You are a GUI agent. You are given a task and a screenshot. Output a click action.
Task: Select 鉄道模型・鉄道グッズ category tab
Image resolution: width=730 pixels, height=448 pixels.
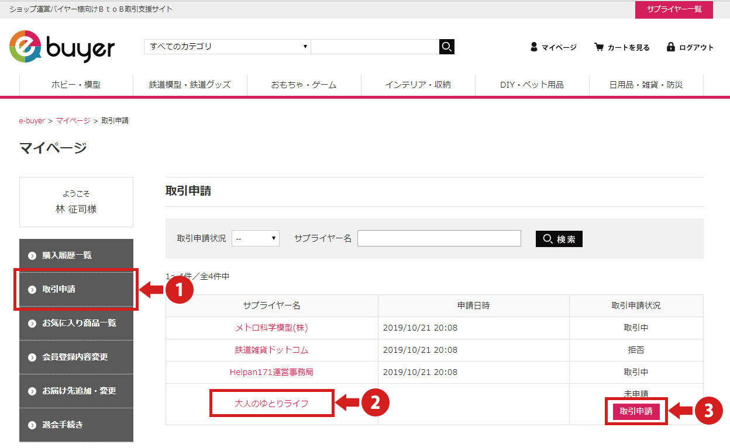pos(190,85)
